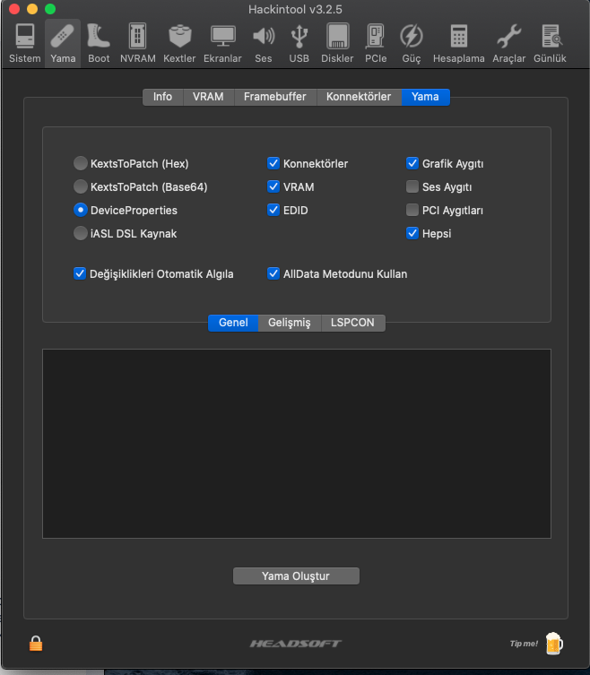Click the orange padlock icon

tap(36, 644)
